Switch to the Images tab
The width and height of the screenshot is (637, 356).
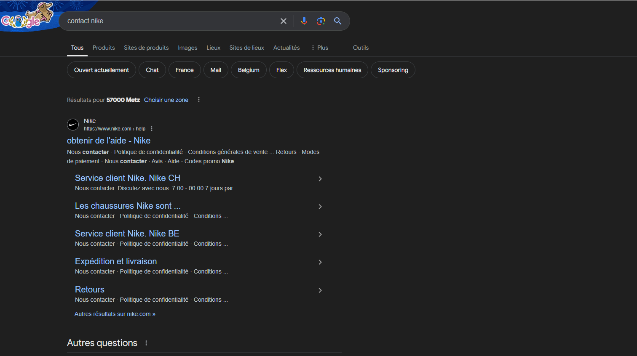point(187,48)
